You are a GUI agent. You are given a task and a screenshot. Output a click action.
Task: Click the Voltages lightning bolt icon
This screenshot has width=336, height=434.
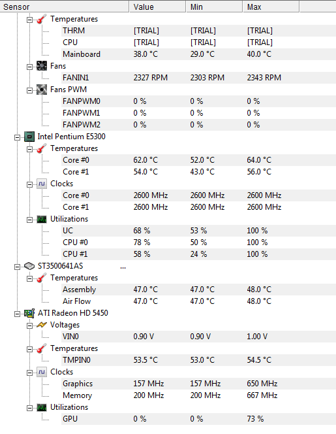[x=42, y=325]
